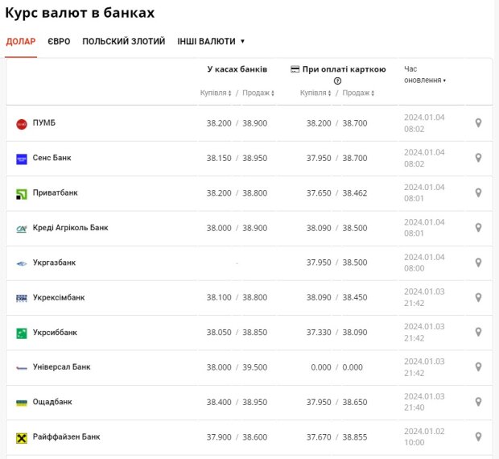Image resolution: width=499 pixels, height=459 pixels.
Task: Select the ДОЛАР currency tab
Action: [x=21, y=41]
